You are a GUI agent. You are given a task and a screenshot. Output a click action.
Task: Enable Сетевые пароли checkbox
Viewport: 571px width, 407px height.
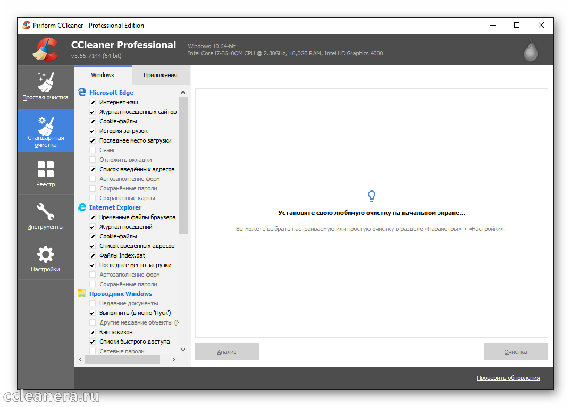[x=93, y=351]
